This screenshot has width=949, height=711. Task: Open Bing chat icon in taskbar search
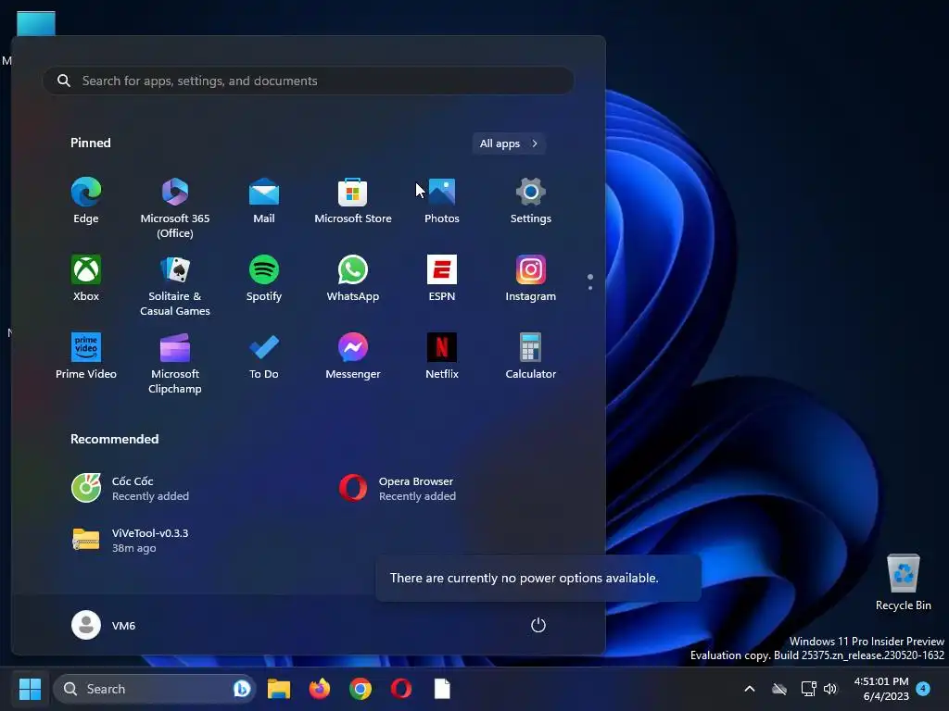(x=242, y=689)
